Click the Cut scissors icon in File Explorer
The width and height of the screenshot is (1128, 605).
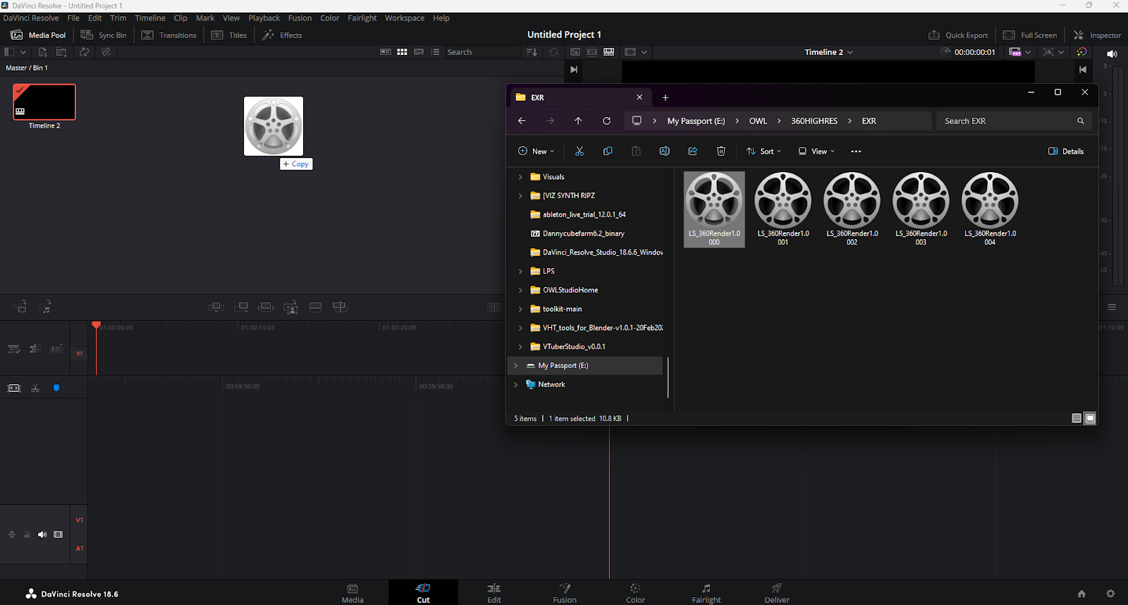pyautogui.click(x=580, y=152)
